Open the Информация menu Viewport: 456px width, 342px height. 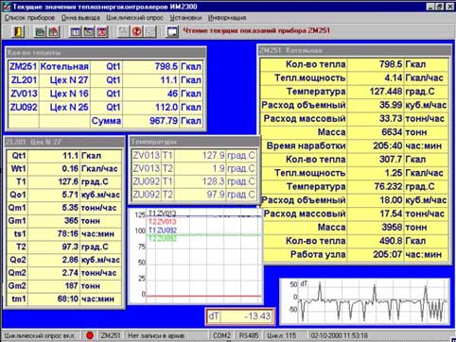click(x=227, y=18)
